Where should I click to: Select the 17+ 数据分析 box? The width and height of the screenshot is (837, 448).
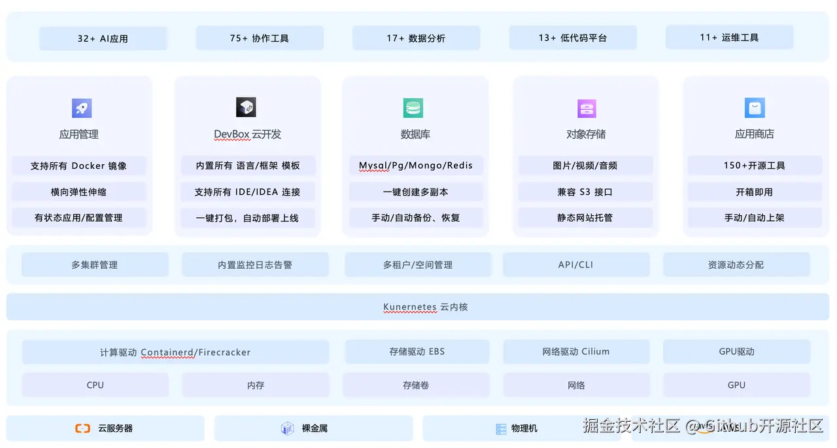click(416, 38)
